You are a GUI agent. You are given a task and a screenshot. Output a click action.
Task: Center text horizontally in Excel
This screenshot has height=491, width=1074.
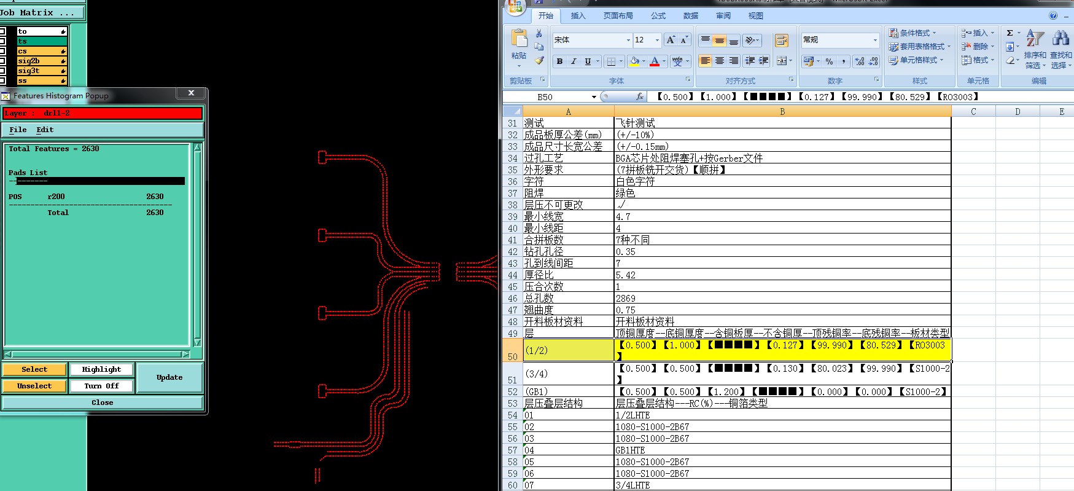click(719, 61)
